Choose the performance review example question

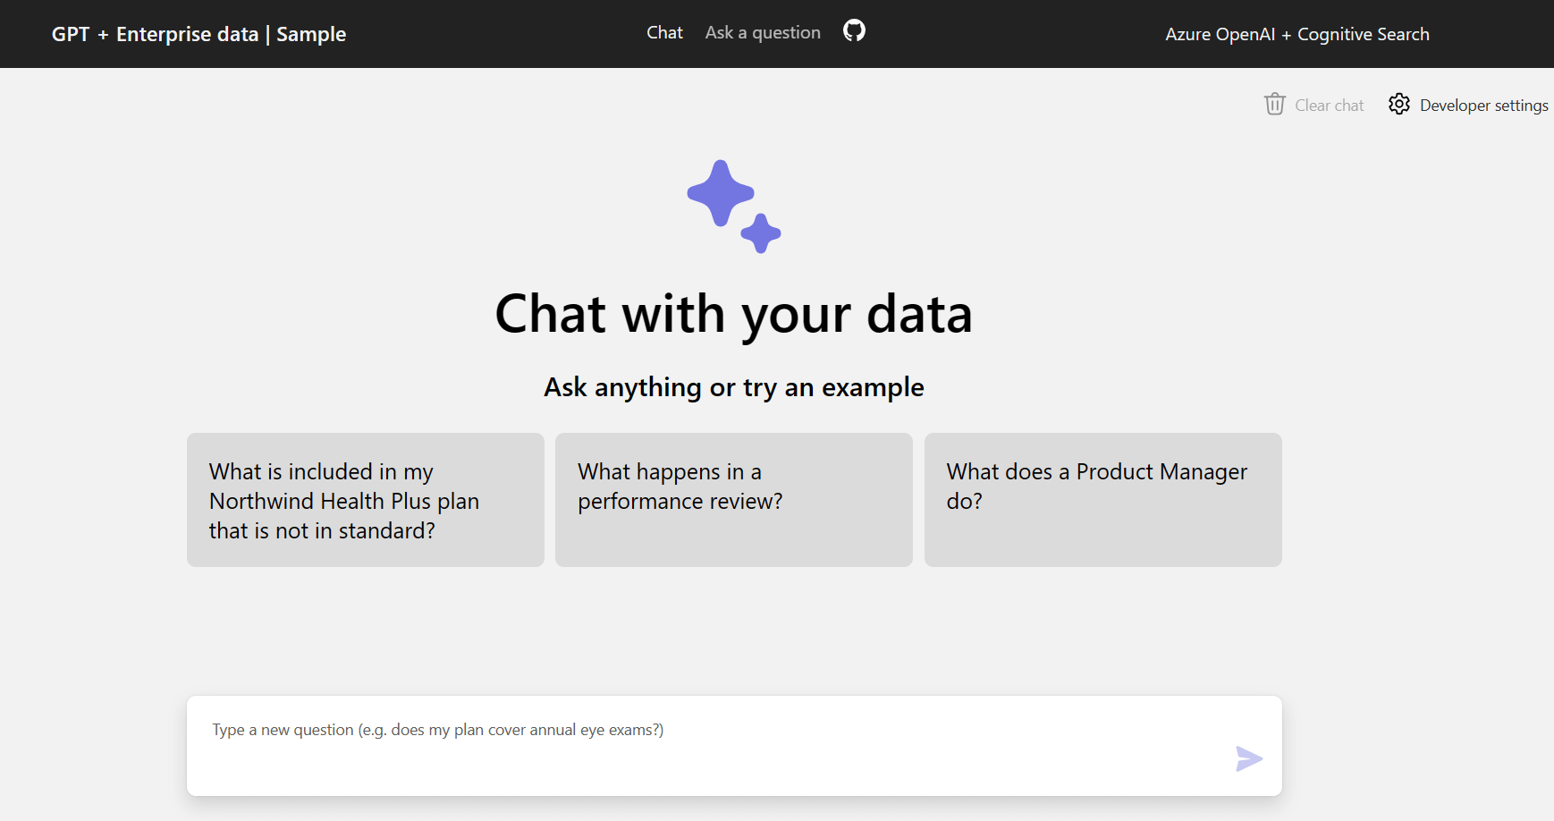pos(733,500)
